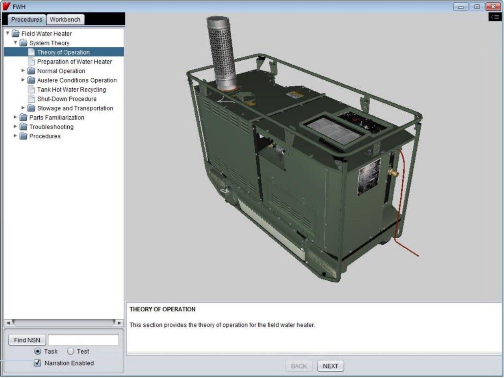Switch to the Workbench tab
Image resolution: width=504 pixels, height=378 pixels.
(x=65, y=19)
